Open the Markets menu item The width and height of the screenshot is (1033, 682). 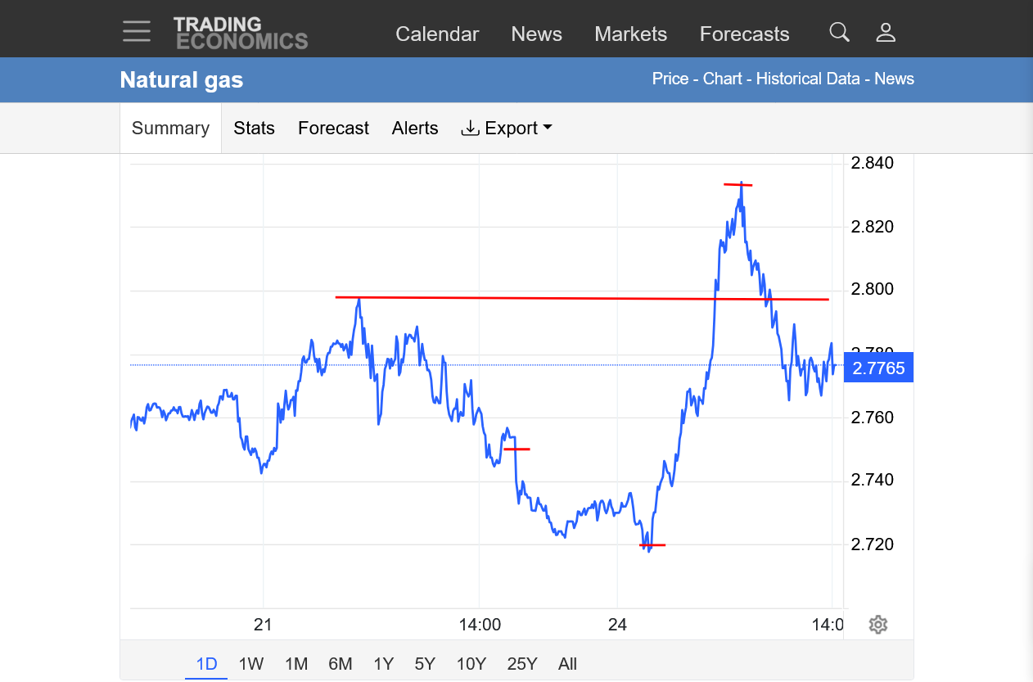point(630,34)
